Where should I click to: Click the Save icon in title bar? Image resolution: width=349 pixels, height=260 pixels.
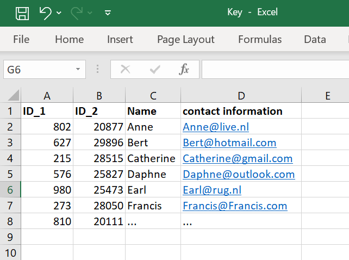22,13
